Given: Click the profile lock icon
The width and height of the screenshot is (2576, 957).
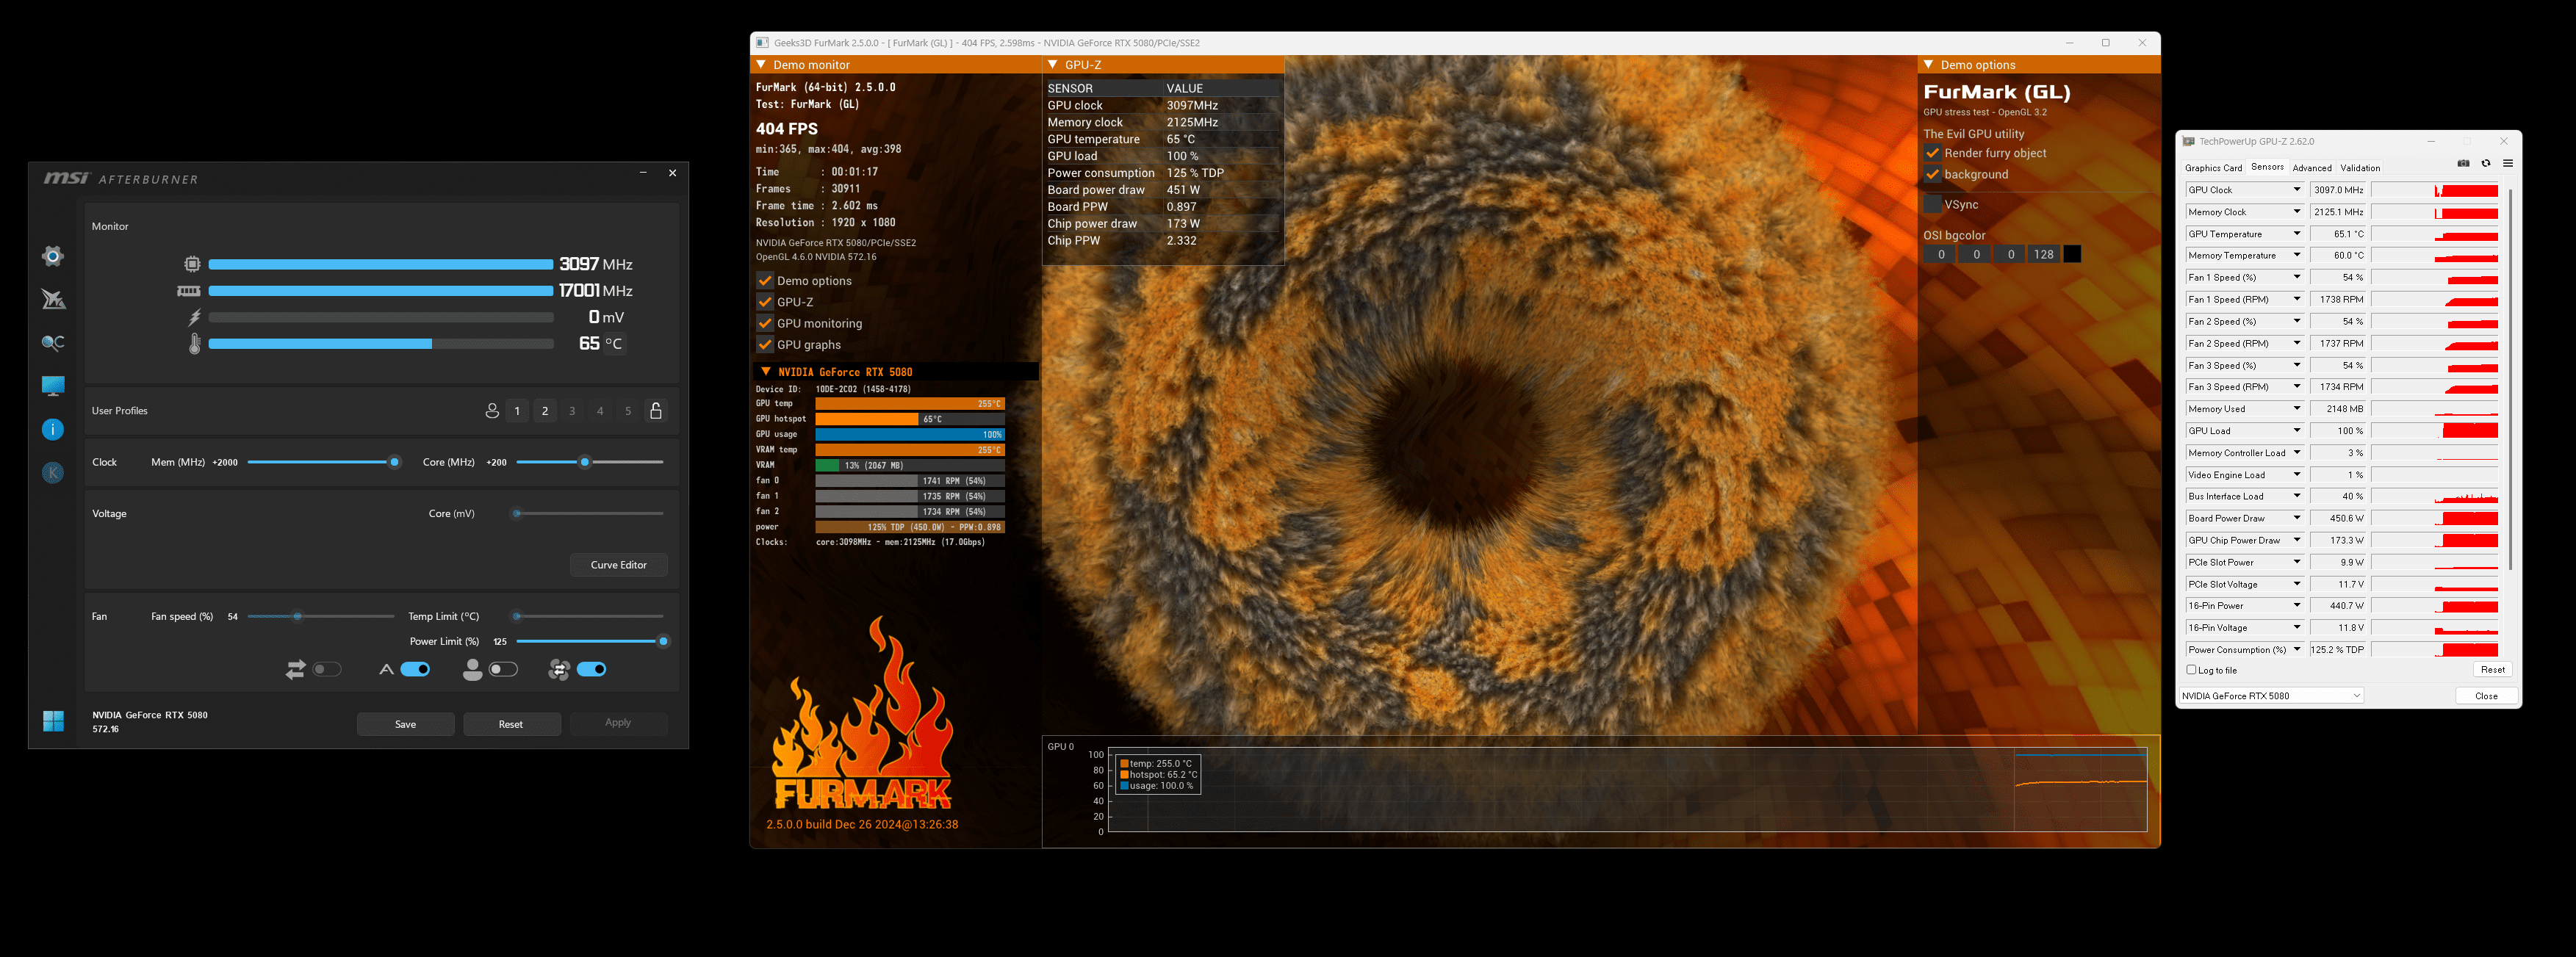Looking at the screenshot, I should pyautogui.click(x=656, y=411).
